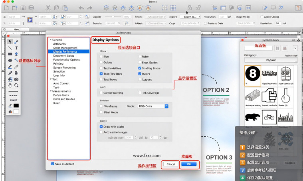
Task: Open Help question mark icon
Action: pyautogui.click(x=297, y=8)
